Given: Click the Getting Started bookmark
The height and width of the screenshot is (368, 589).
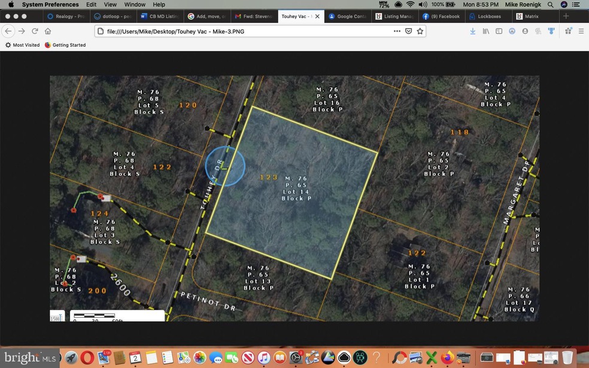Looking at the screenshot, I should (x=65, y=44).
